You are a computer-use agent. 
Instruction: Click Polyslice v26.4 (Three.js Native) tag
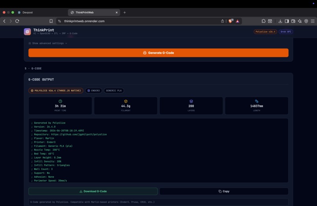(x=56, y=90)
